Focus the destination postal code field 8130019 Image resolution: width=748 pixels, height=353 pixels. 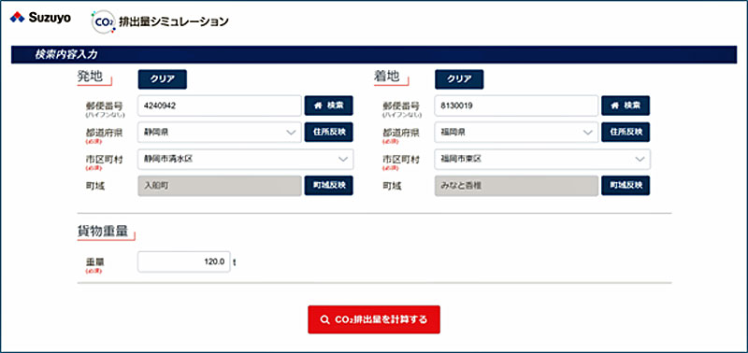(516, 106)
